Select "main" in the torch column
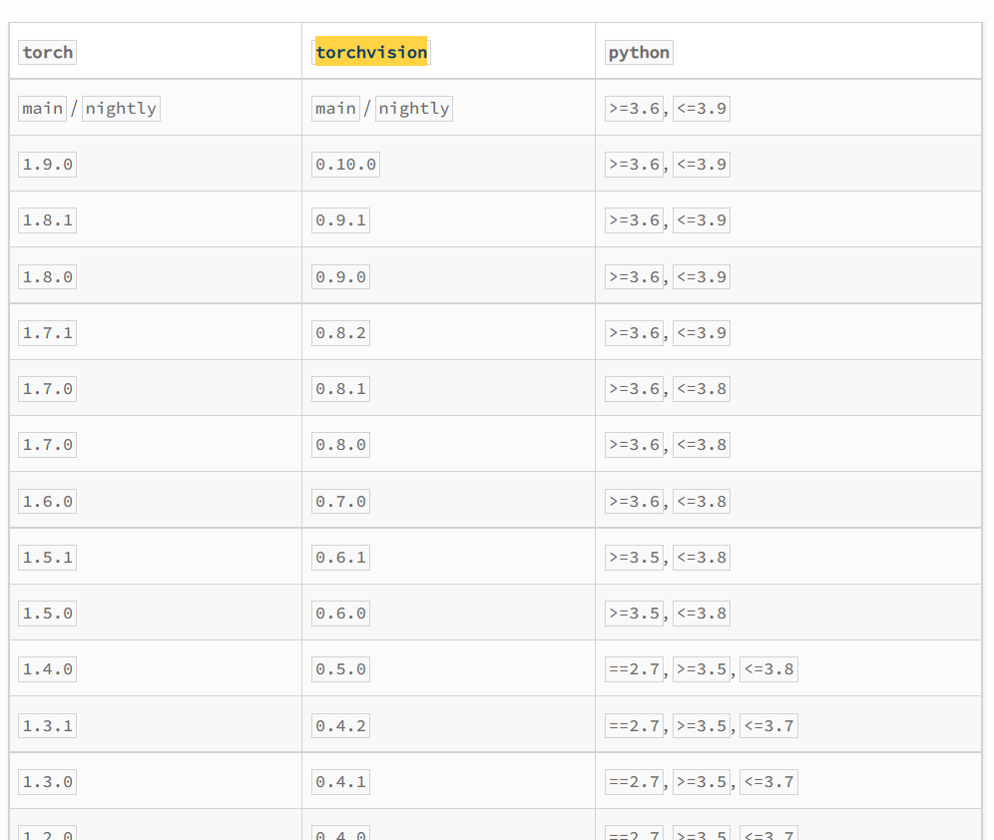 pos(43,109)
